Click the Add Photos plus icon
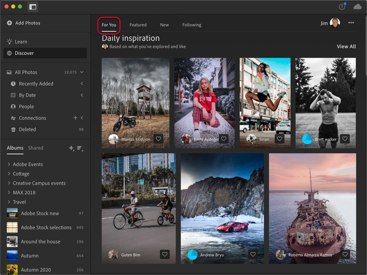 click(9, 23)
